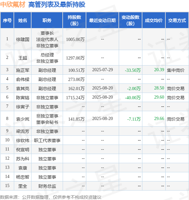Click holdings value 162.01万

click(77, 89)
